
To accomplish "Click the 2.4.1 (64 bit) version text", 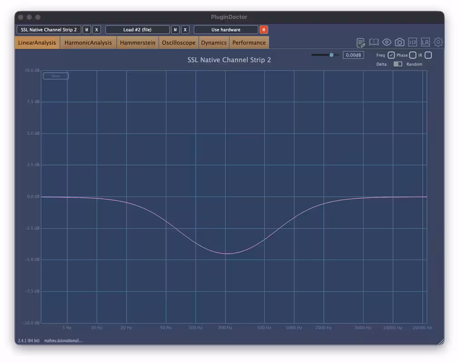I will point(29,340).
